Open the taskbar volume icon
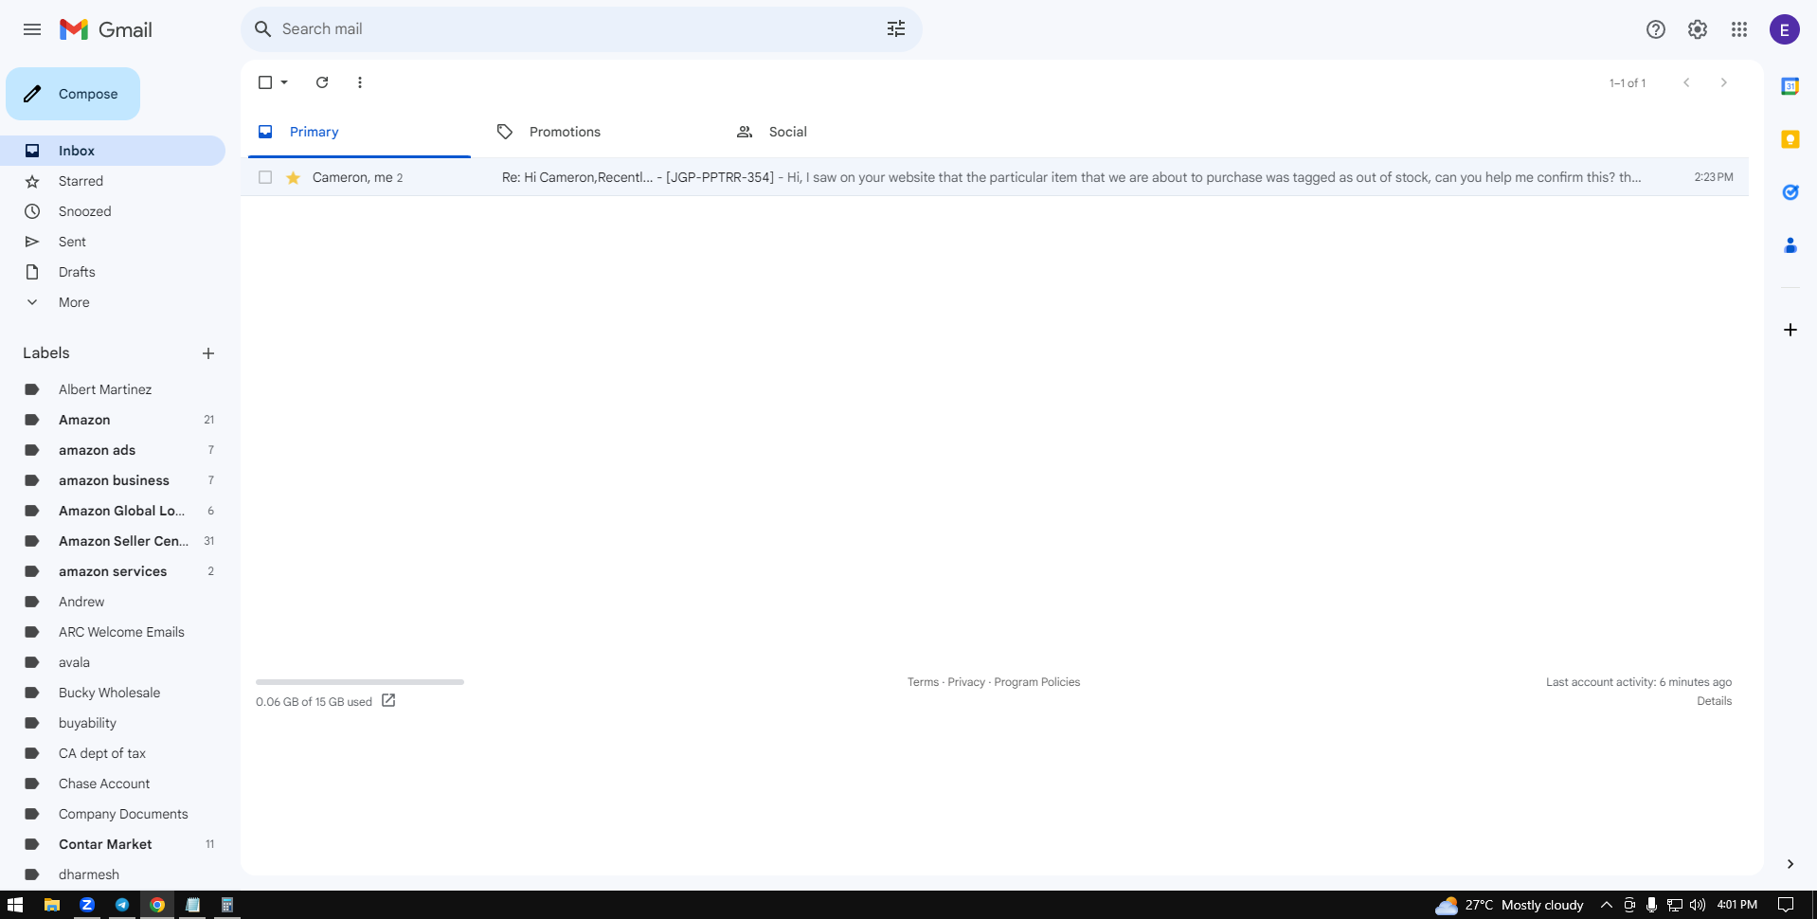1817x919 pixels. (1698, 905)
